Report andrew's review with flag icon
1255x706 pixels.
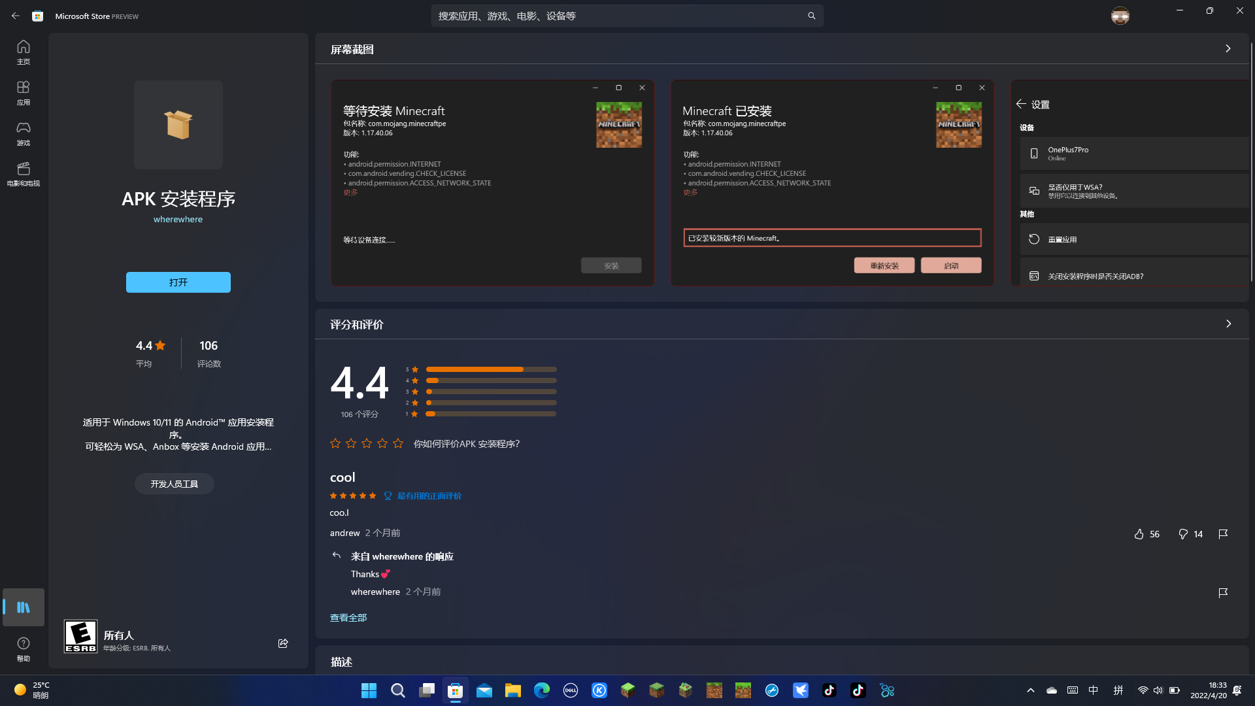(1223, 534)
